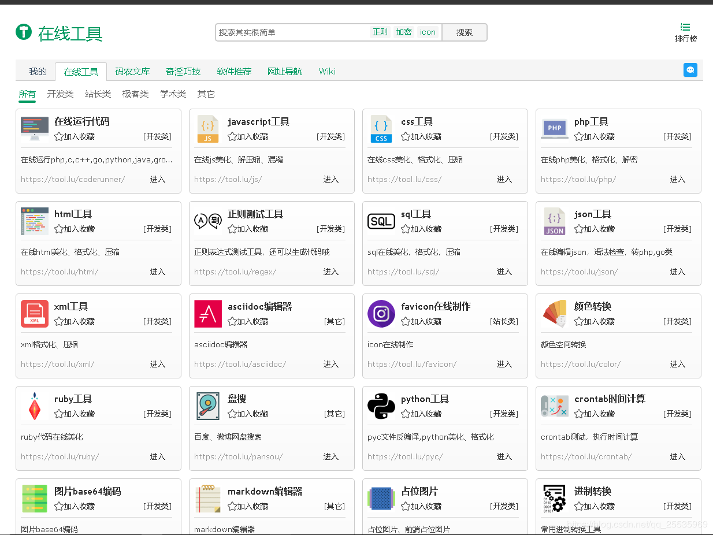Filter tools by 开发类 category
Viewport: 713px width, 535px height.
(60, 94)
